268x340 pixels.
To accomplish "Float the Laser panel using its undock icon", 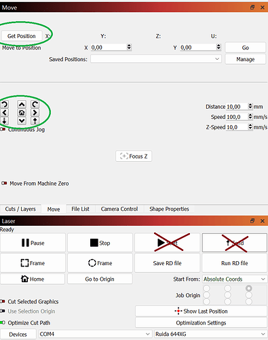I will click(252, 221).
